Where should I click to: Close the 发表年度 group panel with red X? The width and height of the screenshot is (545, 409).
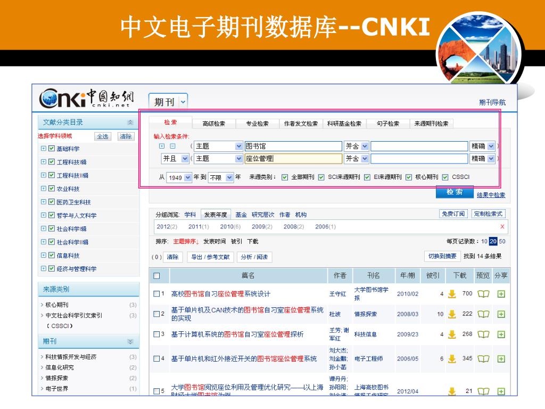click(502, 226)
